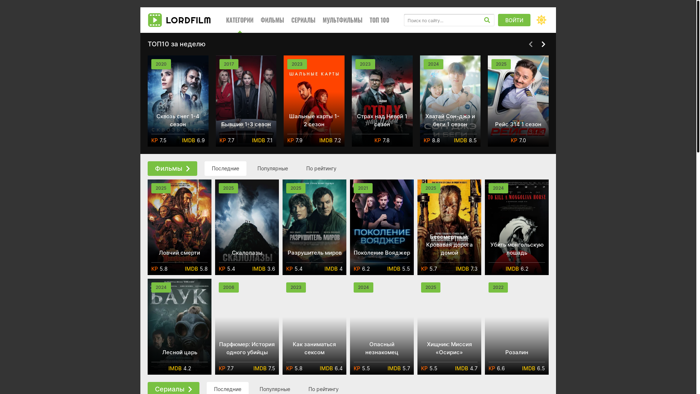The image size is (700, 394).
Task: Open the КАТЕГОРИИ menu
Action: click(x=240, y=20)
